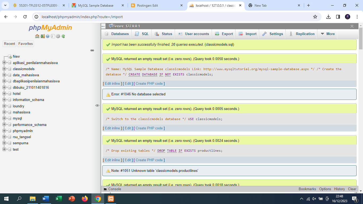
Task: Click Create PHP code under USE classicmodels
Action: [149, 128]
